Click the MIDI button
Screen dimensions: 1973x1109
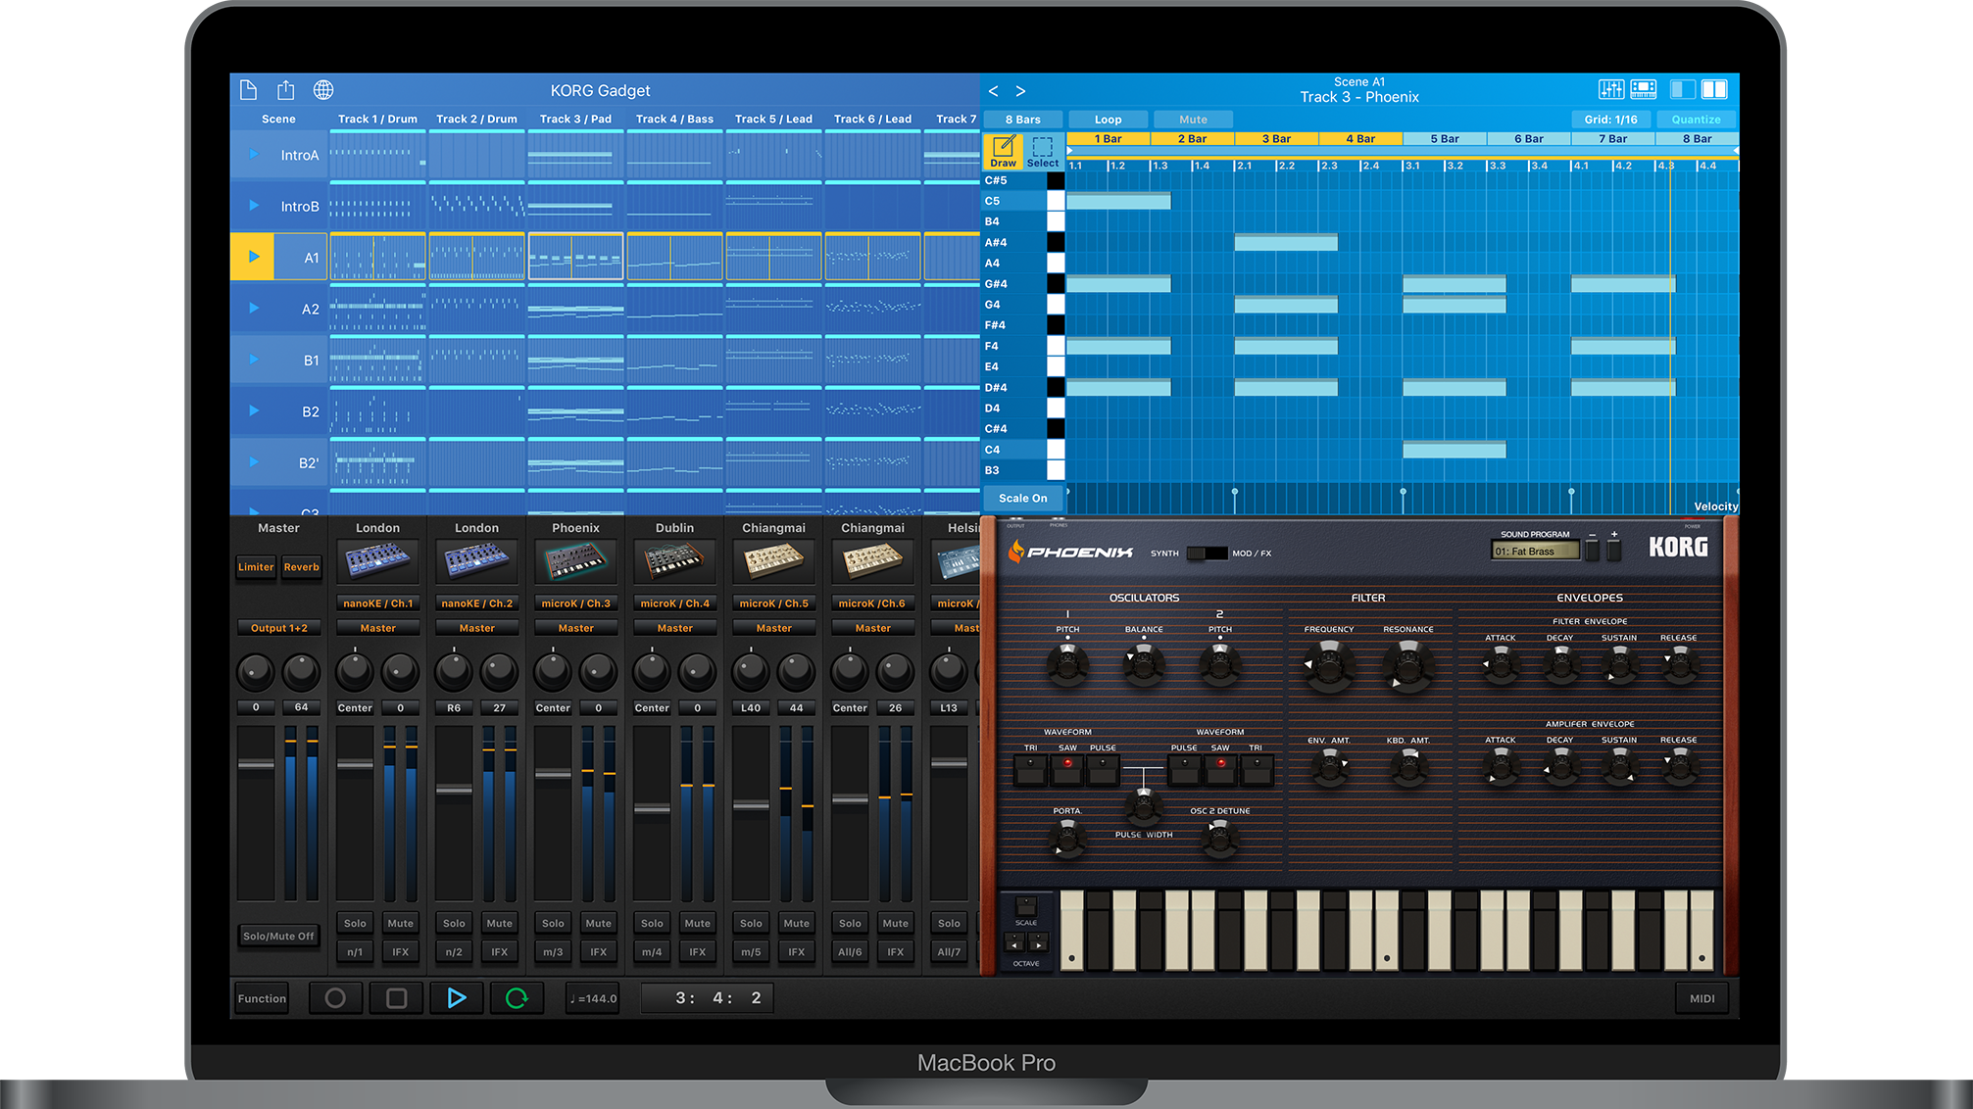(x=1702, y=998)
